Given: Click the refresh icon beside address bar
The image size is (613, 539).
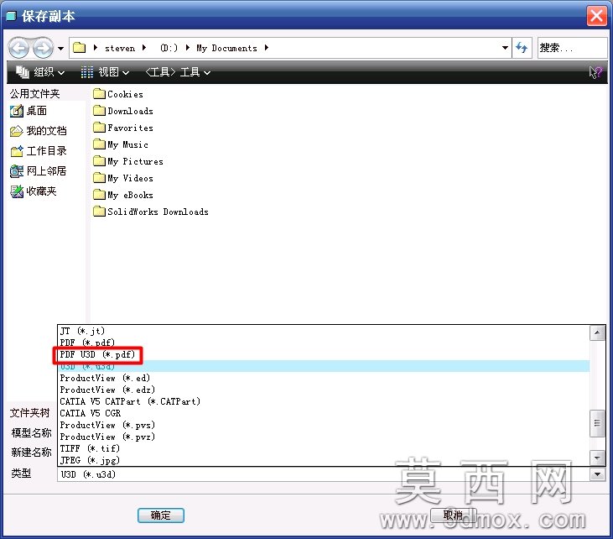Looking at the screenshot, I should (522, 48).
